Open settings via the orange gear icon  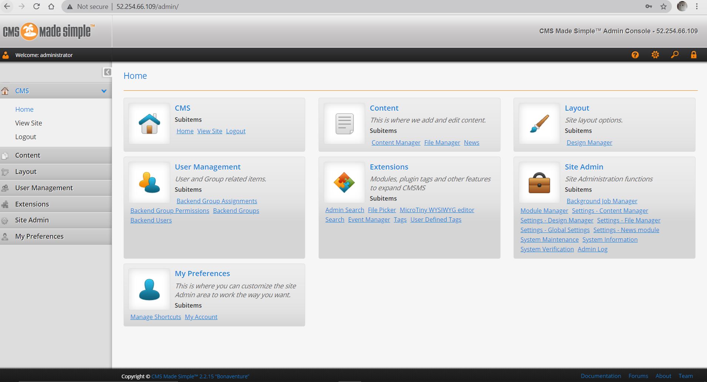click(655, 55)
